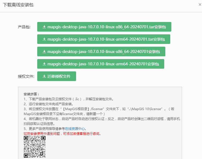Download the linux-arm64 .tar install package
The height and width of the screenshot is (159, 202).
104,39
